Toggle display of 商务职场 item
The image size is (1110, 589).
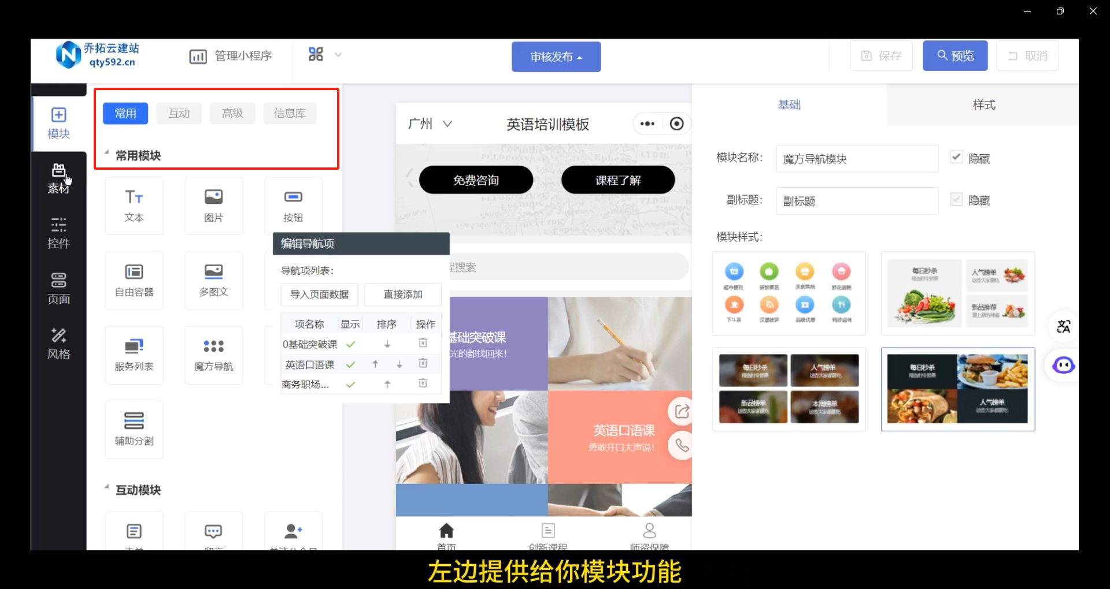click(x=350, y=385)
